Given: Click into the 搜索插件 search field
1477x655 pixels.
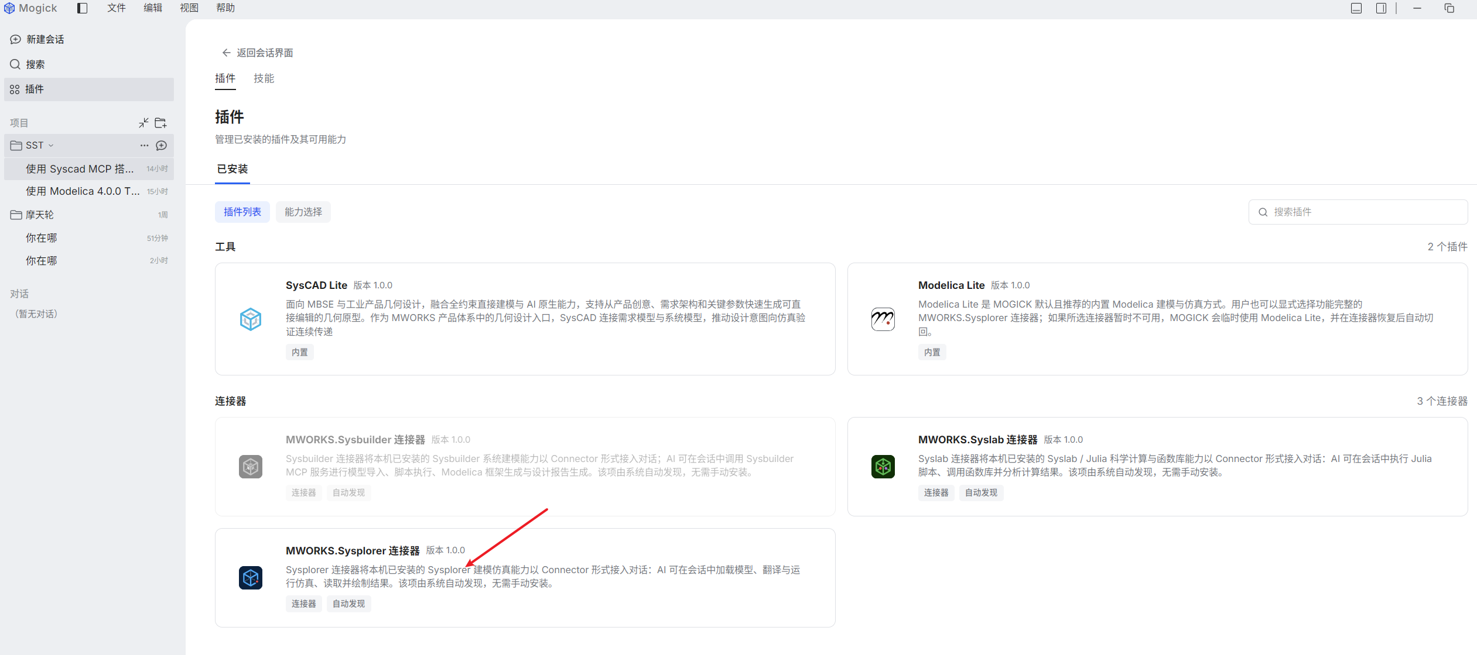Looking at the screenshot, I should pos(1358,212).
